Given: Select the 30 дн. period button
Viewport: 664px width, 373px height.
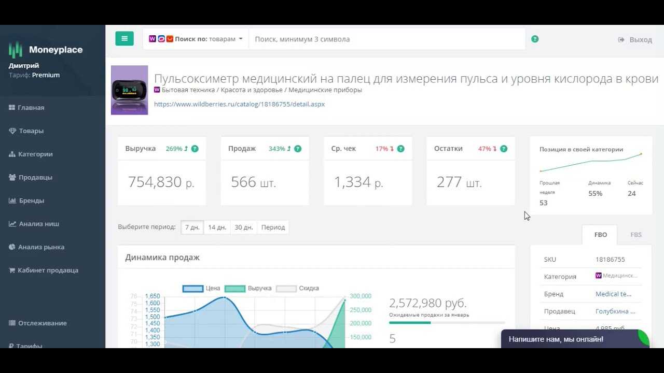Looking at the screenshot, I should click(244, 227).
